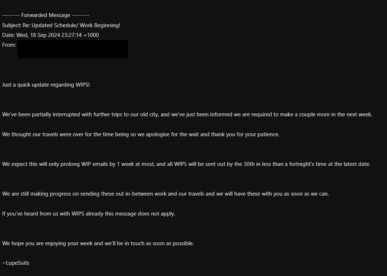Screen dimensions: 387x276
Task: Click the "Forwarded Message" header line
Action: click(x=46, y=15)
